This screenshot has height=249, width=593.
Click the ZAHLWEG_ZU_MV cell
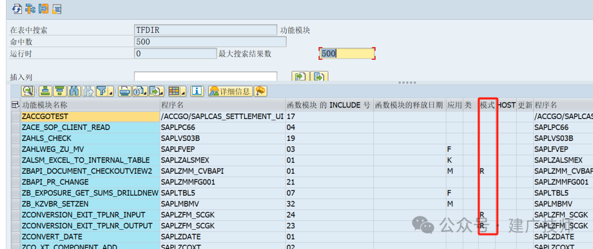coord(91,149)
